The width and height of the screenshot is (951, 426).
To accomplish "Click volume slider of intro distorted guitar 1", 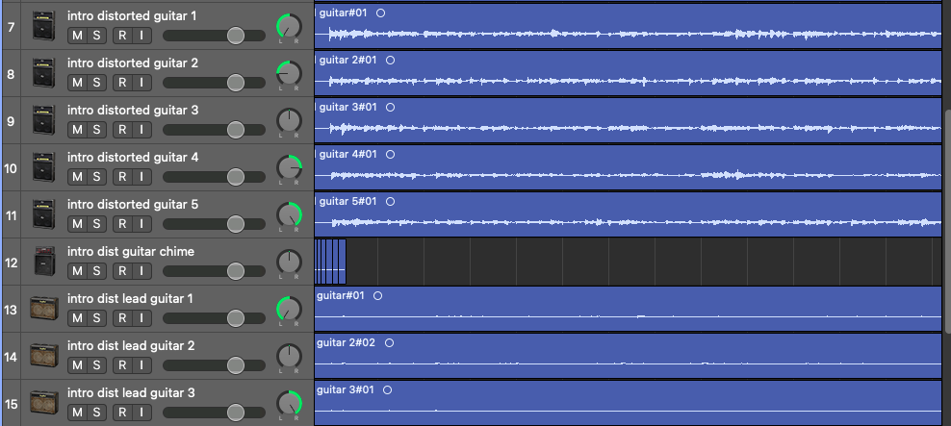I will tap(214, 36).
